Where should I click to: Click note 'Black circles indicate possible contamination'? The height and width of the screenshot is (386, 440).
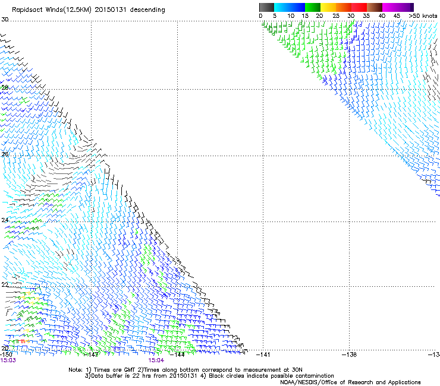click(x=271, y=376)
